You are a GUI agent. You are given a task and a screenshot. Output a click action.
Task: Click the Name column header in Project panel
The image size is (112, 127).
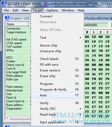pyautogui.click(x=17, y=24)
